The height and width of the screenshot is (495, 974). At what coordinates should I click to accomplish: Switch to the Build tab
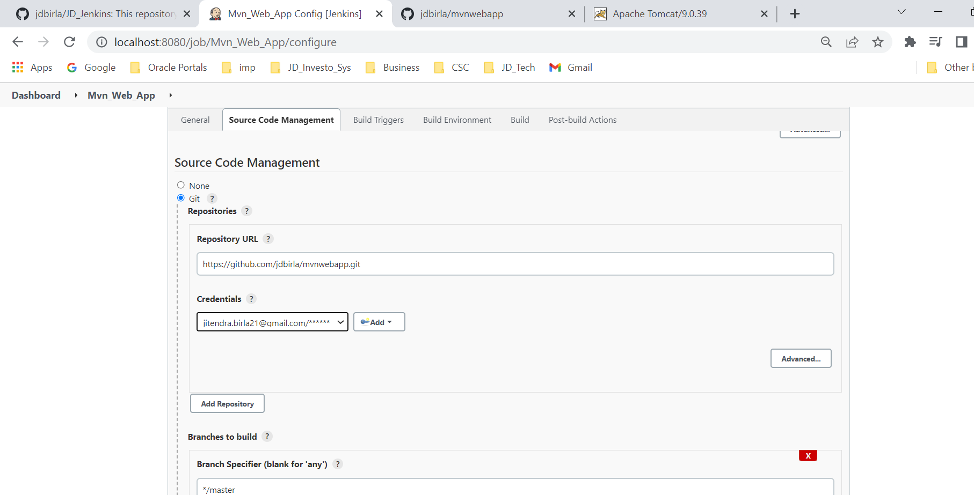[520, 120]
